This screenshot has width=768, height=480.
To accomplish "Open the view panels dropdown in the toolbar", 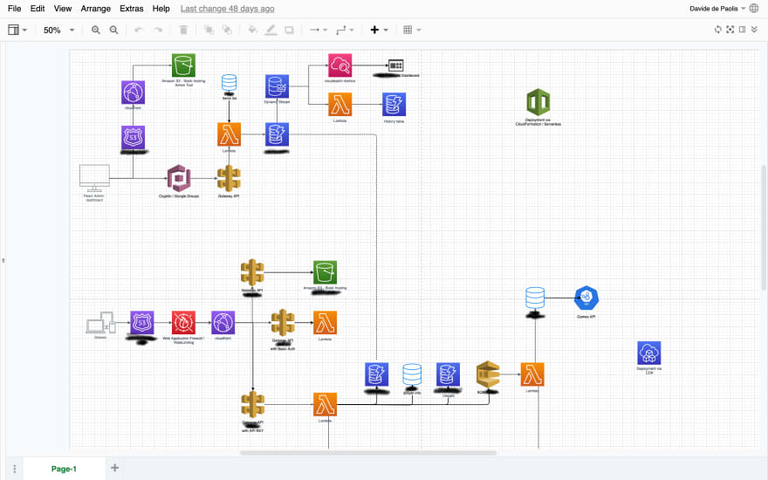I will (x=17, y=30).
